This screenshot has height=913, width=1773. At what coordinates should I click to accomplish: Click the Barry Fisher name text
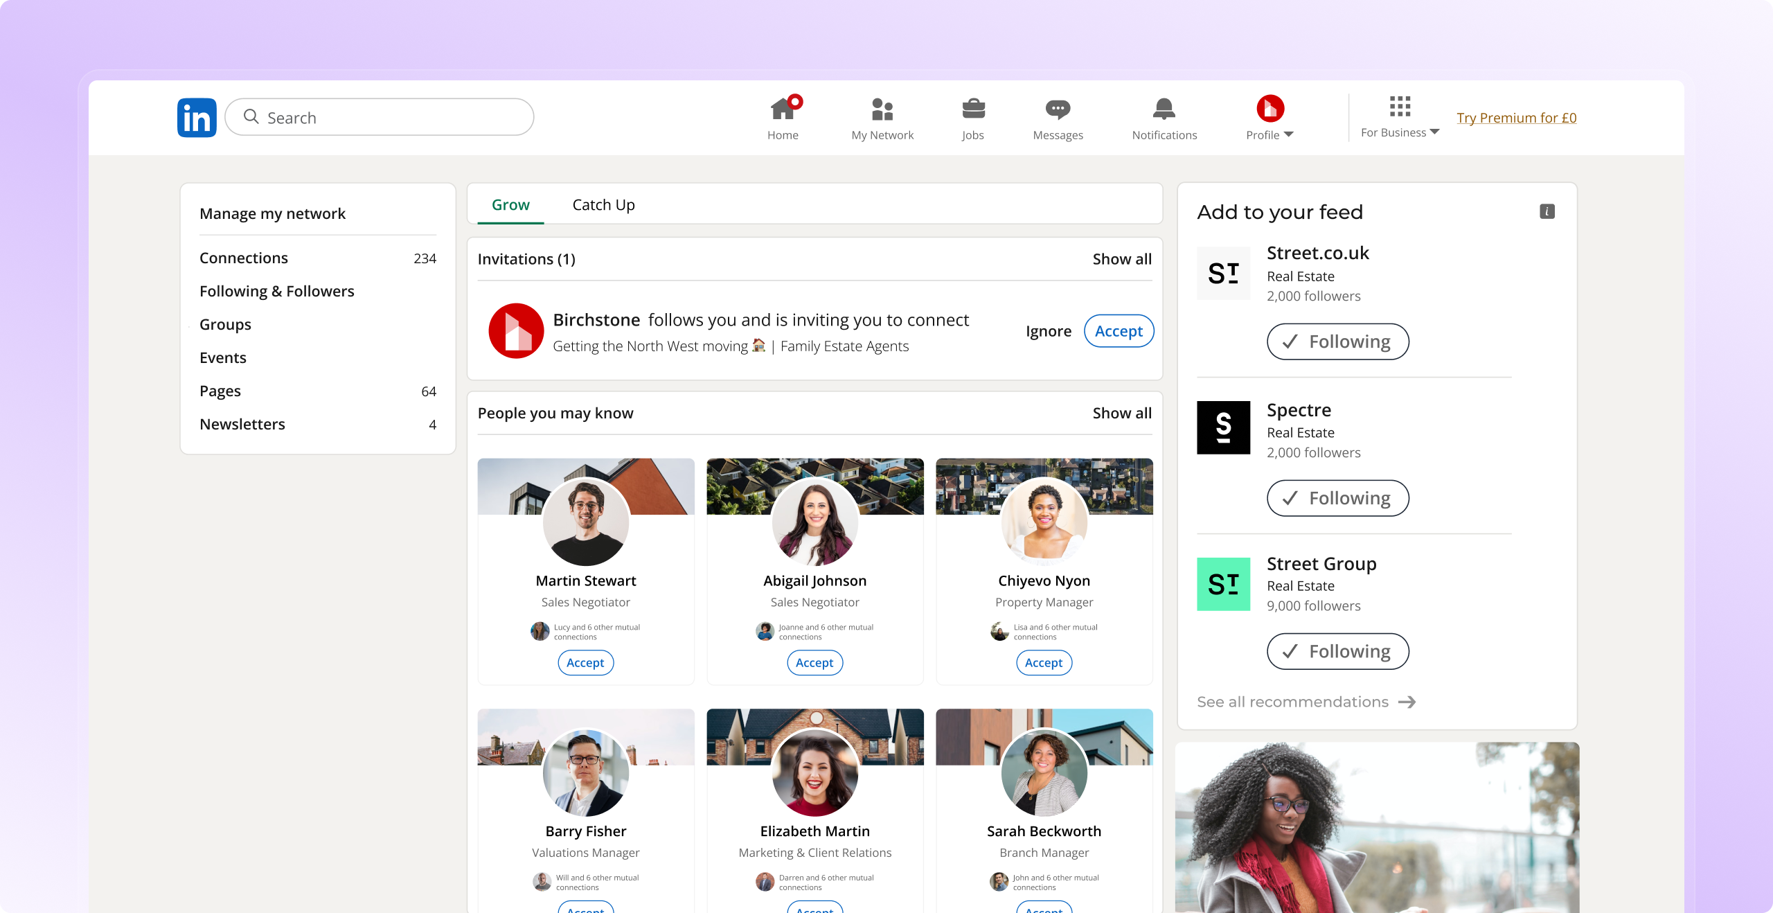585,831
